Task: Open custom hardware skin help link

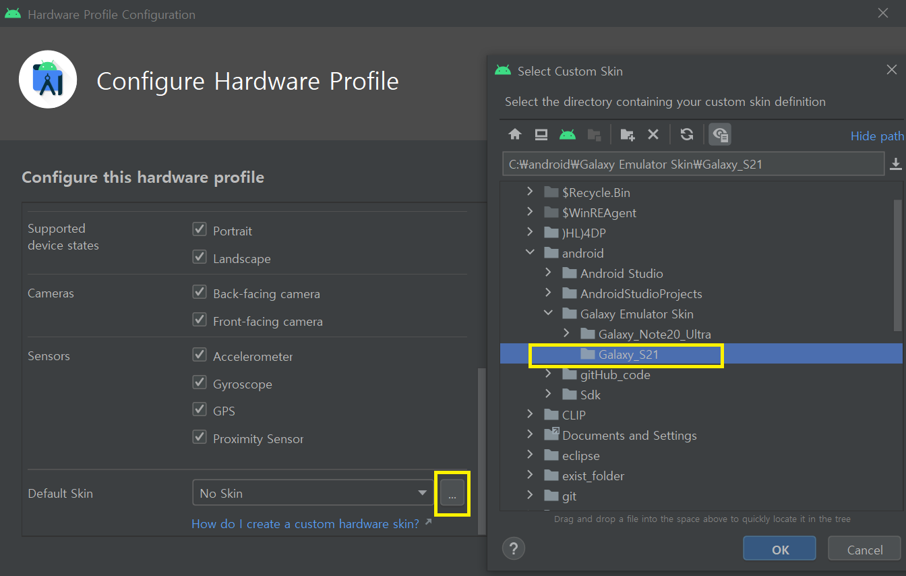Action: (305, 523)
